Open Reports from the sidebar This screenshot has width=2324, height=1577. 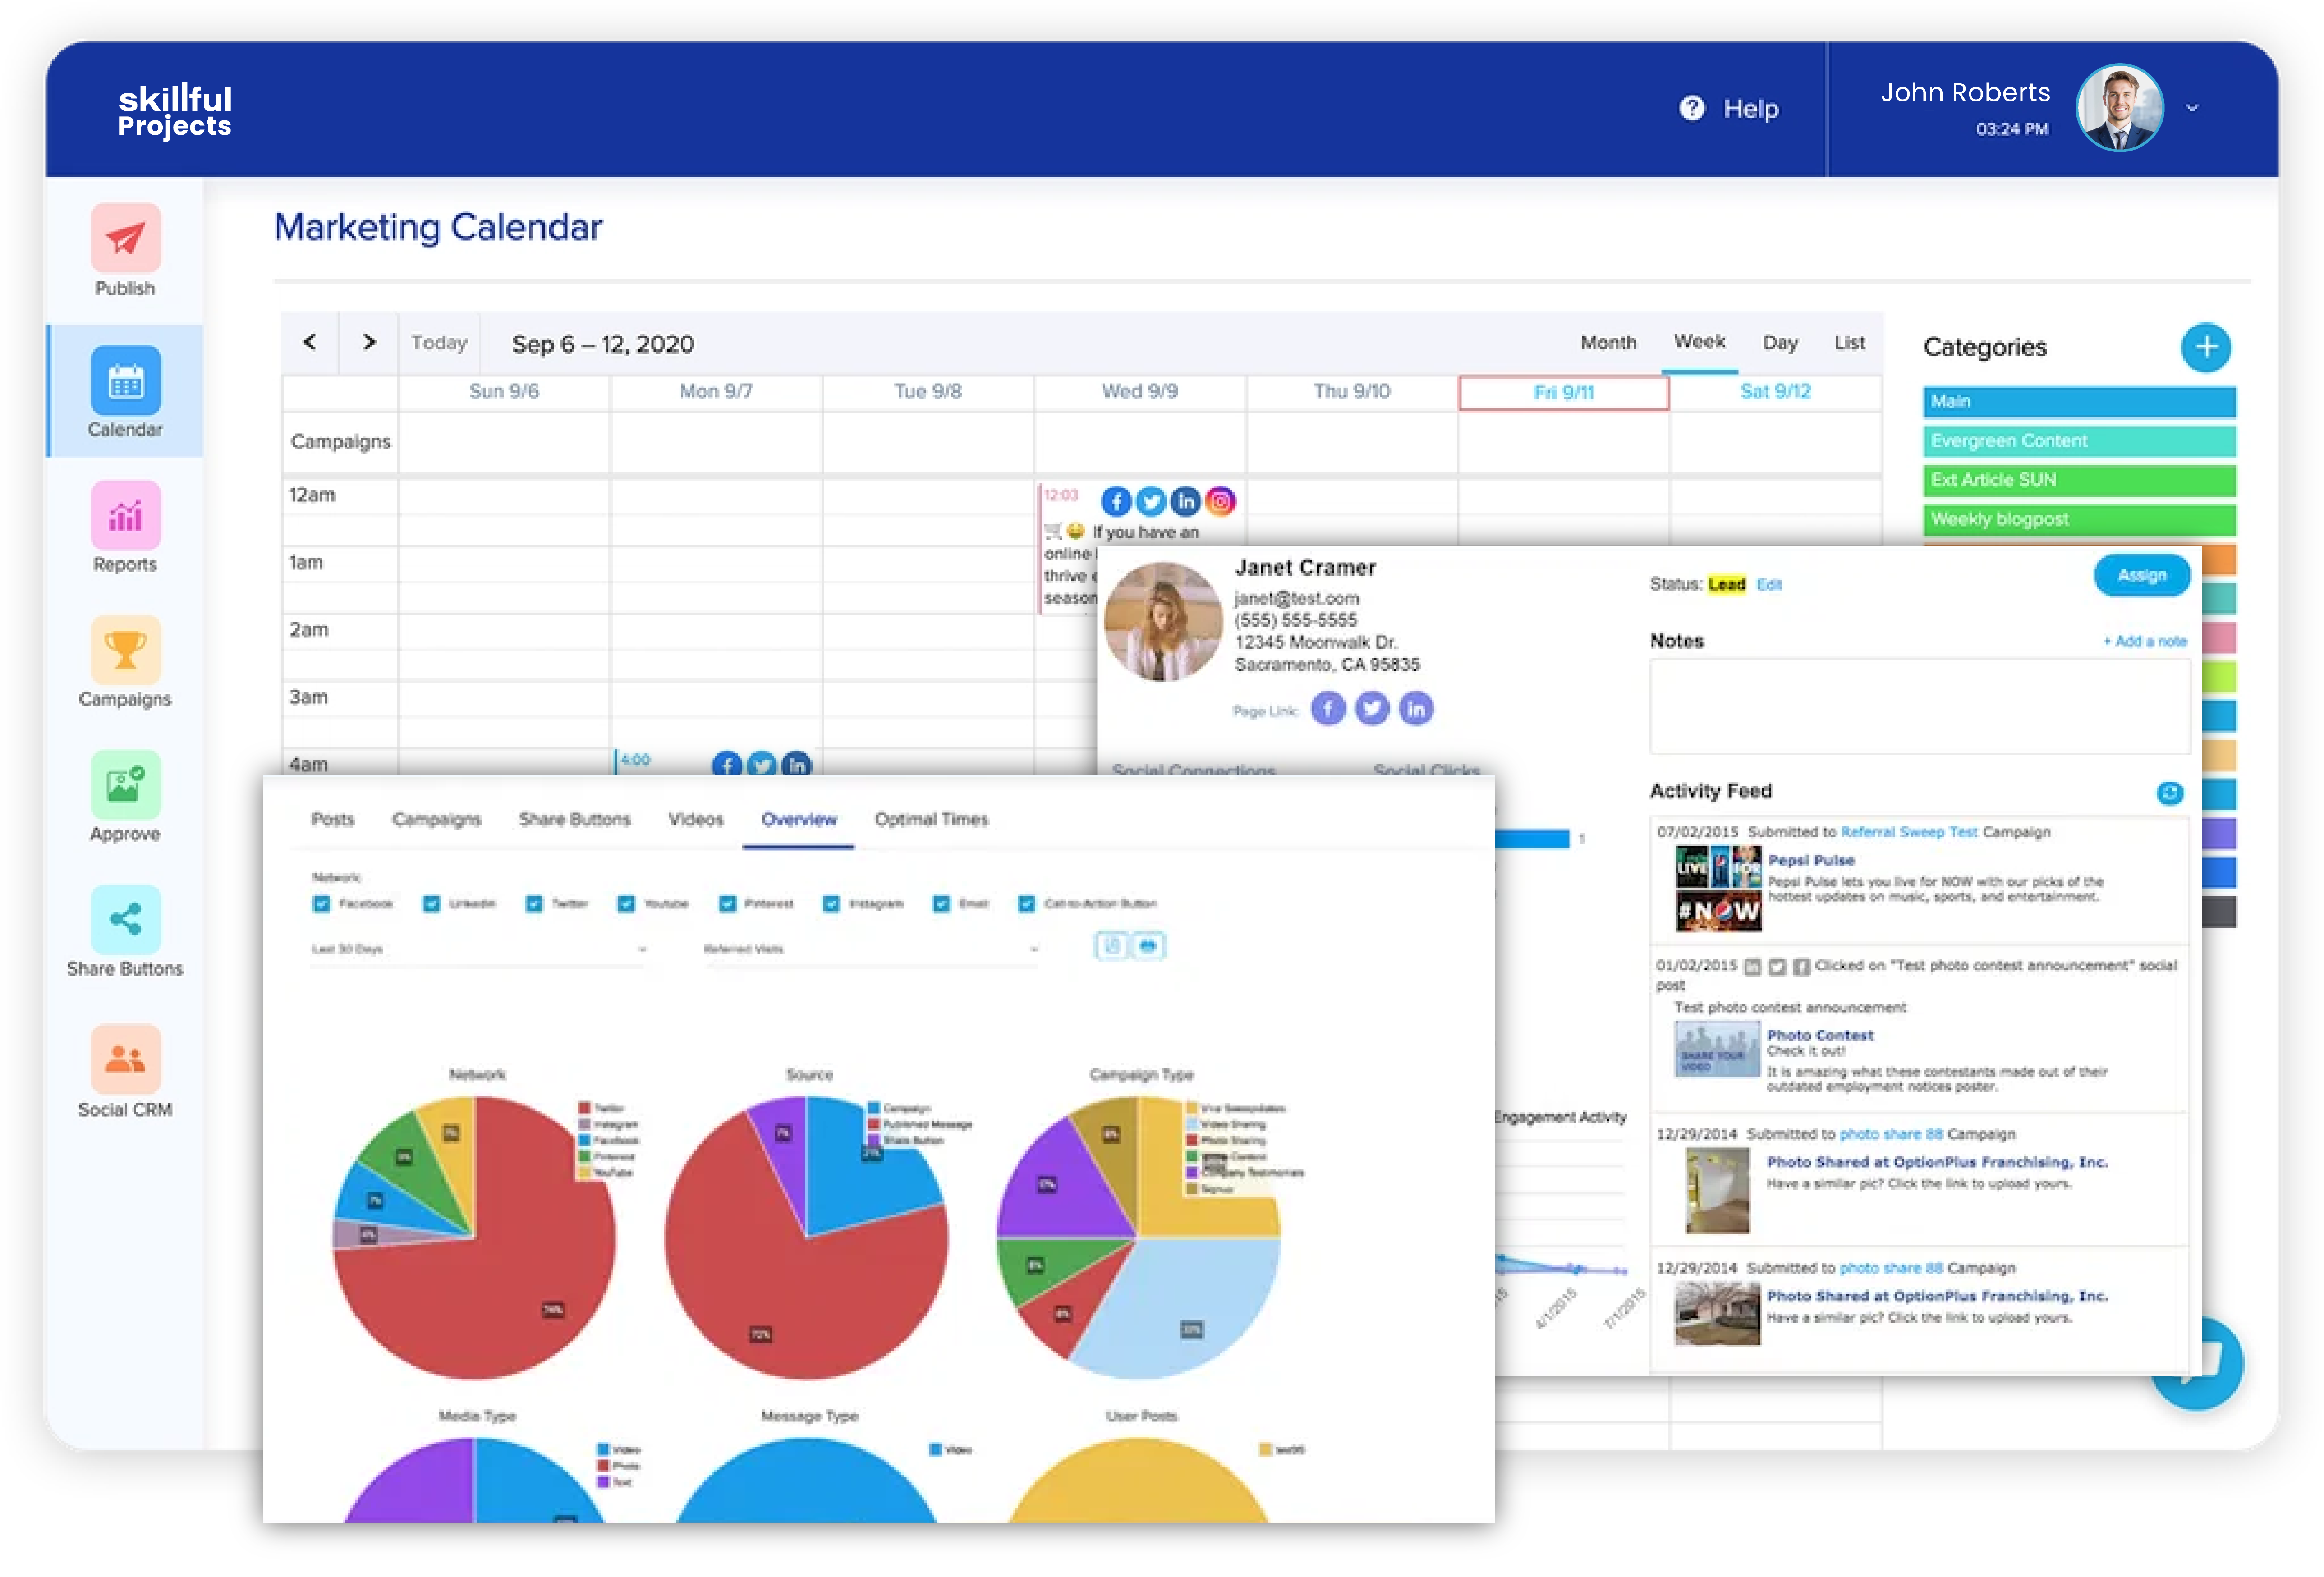click(x=125, y=516)
